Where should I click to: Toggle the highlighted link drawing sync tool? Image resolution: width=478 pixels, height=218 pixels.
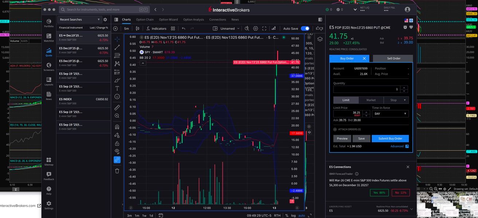click(x=117, y=160)
